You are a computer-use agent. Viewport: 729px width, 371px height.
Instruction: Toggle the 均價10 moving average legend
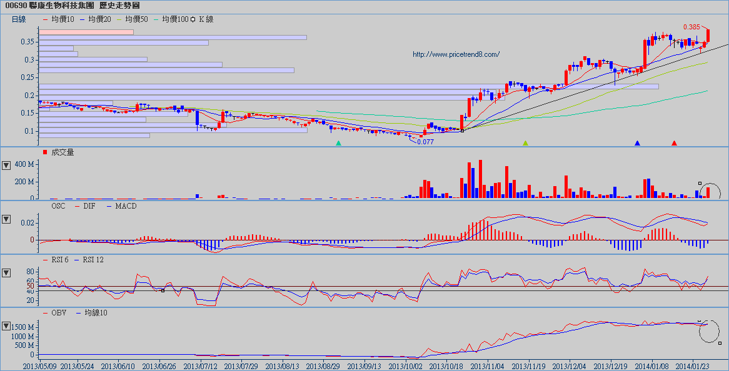click(59, 19)
